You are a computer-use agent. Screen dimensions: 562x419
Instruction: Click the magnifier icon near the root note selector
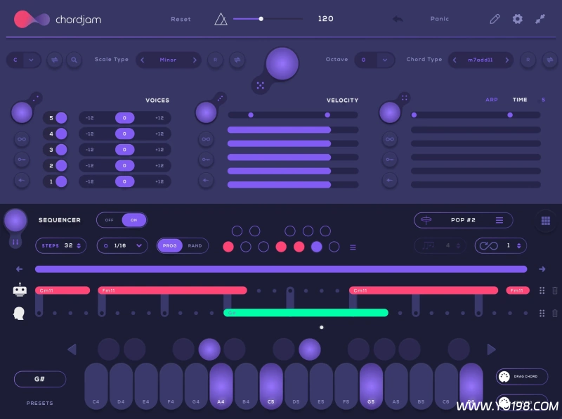point(73,60)
